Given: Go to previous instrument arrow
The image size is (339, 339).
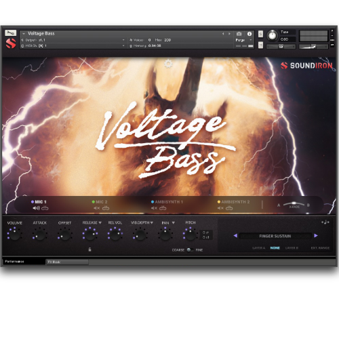Looking at the screenshot, I should coord(223,34).
